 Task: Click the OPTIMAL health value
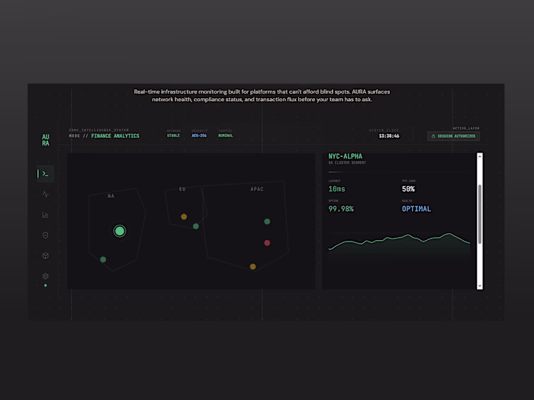(x=417, y=209)
